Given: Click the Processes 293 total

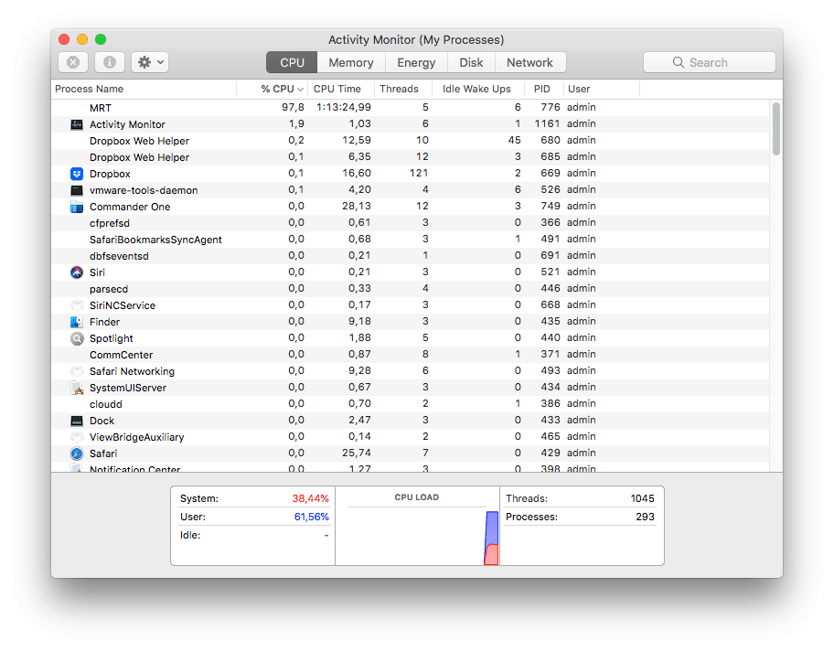Looking at the screenshot, I should (646, 517).
